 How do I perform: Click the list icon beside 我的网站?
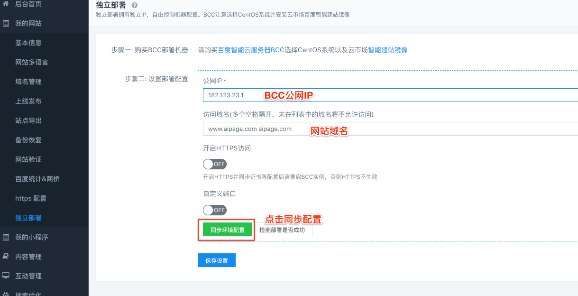pyautogui.click(x=6, y=23)
